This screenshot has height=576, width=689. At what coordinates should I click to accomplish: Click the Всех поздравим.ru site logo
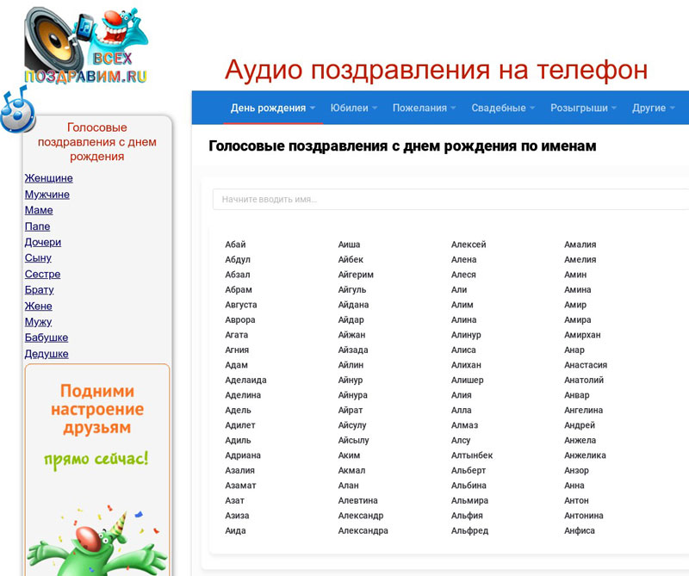pyautogui.click(x=86, y=46)
